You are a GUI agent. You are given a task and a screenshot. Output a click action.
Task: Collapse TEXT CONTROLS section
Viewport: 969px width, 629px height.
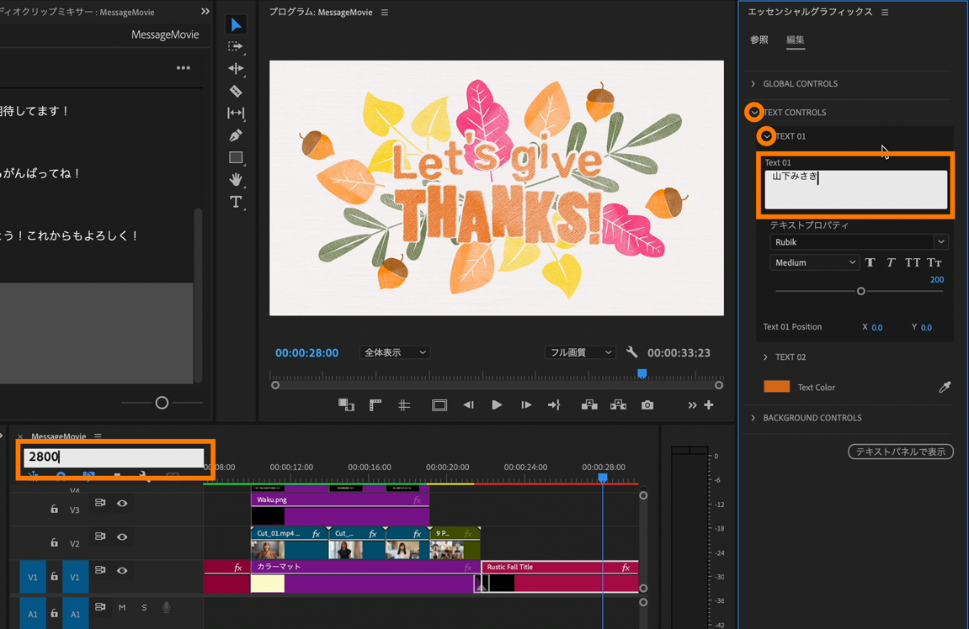click(754, 113)
